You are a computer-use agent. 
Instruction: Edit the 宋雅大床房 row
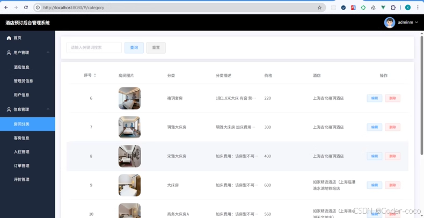[x=375, y=156]
